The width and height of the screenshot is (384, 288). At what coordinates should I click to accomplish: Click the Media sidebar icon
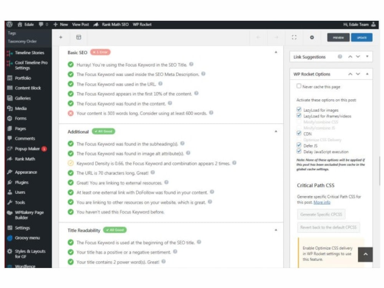tap(10, 108)
